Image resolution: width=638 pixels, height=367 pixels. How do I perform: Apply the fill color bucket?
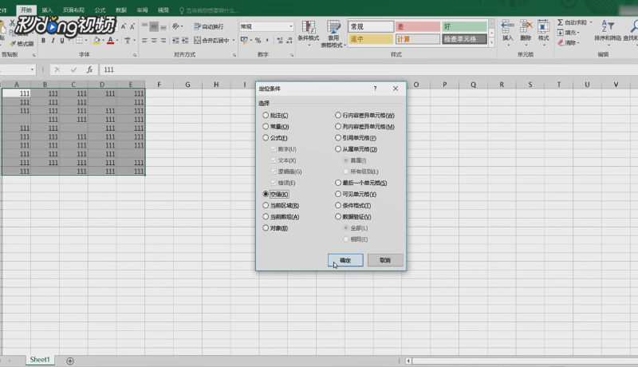(x=96, y=40)
